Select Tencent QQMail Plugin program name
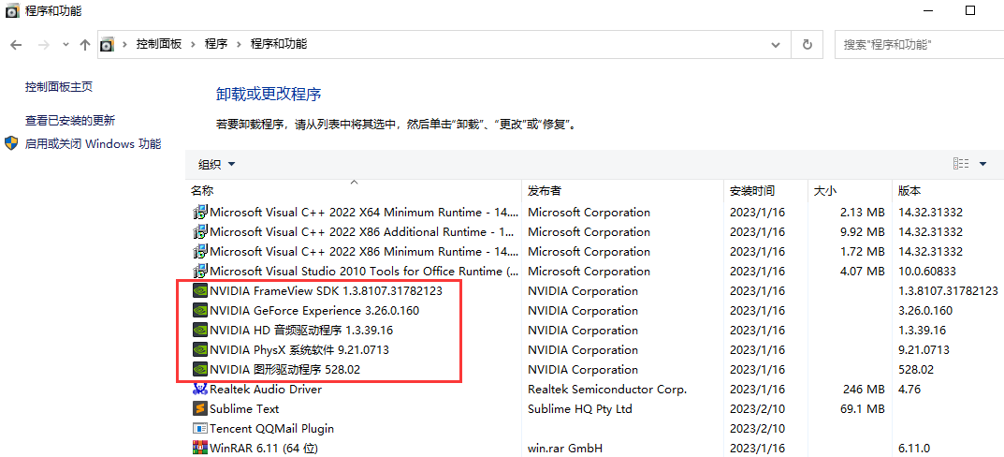 (x=272, y=429)
